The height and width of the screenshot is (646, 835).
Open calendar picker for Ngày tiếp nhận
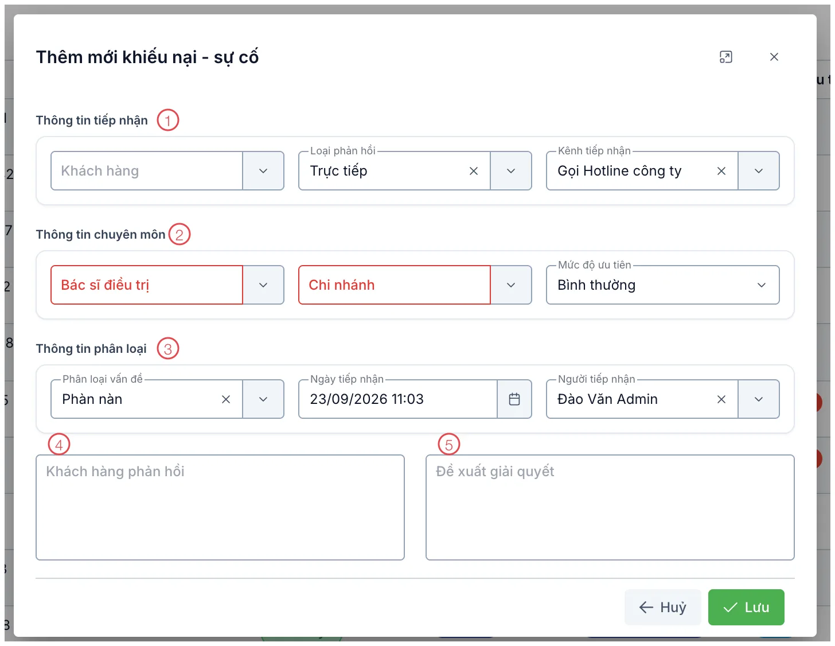[514, 399]
